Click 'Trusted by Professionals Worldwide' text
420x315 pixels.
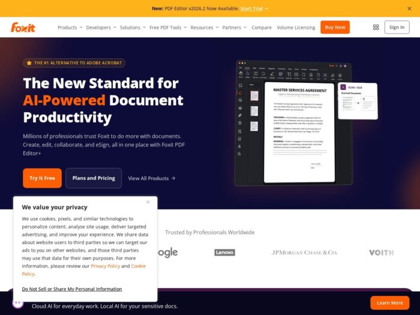point(210,232)
